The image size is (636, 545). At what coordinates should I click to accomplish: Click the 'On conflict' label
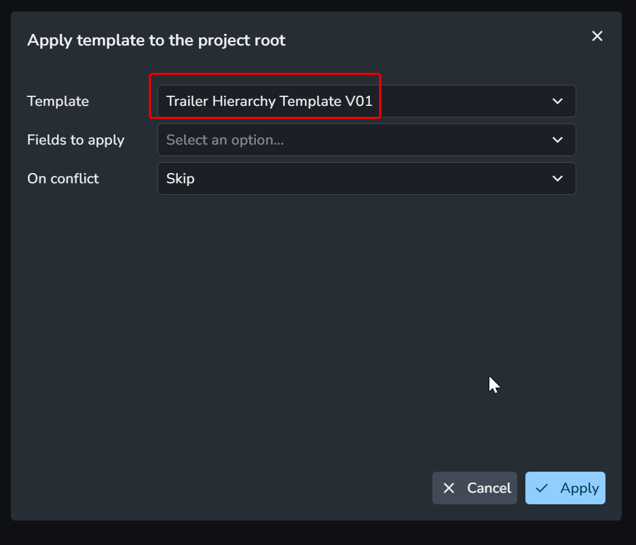[62, 178]
